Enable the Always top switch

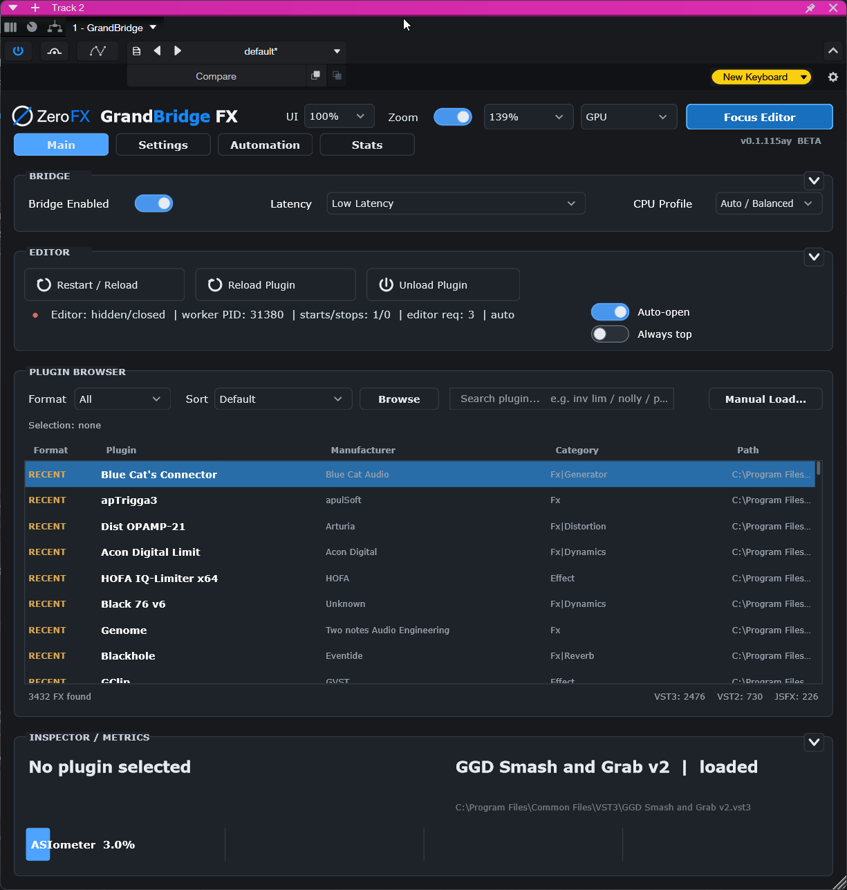click(x=610, y=334)
